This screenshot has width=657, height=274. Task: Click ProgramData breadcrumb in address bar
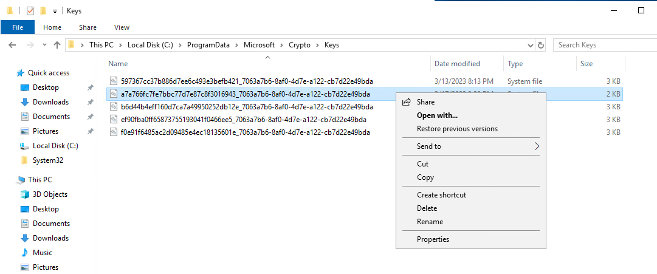pyautogui.click(x=208, y=45)
